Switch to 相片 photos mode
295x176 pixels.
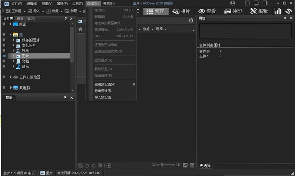tap(181, 11)
